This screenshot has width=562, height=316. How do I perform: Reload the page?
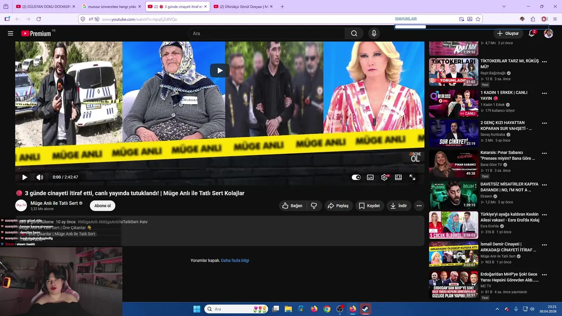pyautogui.click(x=39, y=19)
